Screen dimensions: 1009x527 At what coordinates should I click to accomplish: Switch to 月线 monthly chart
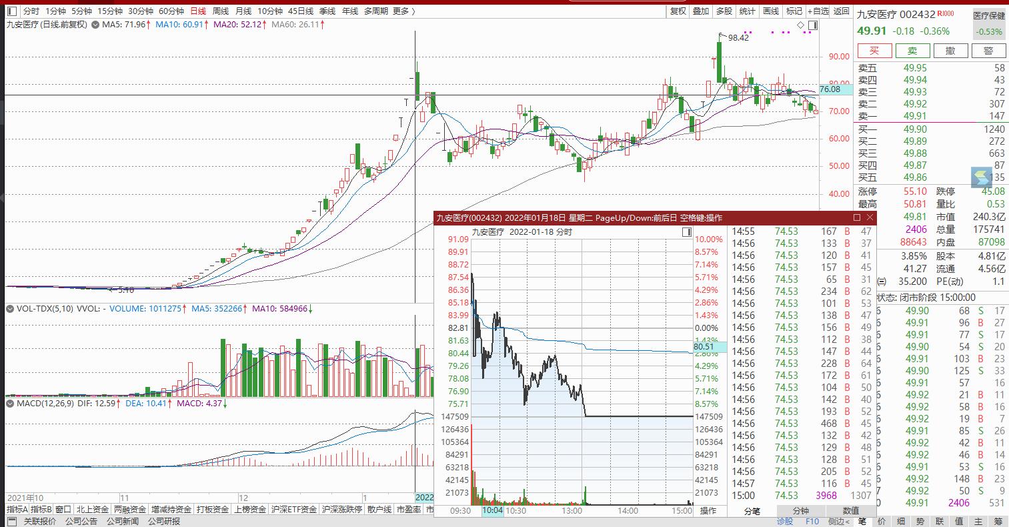tap(243, 11)
